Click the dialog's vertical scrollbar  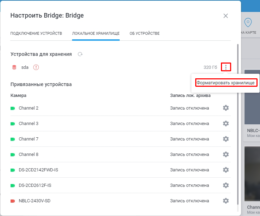pos(238,124)
